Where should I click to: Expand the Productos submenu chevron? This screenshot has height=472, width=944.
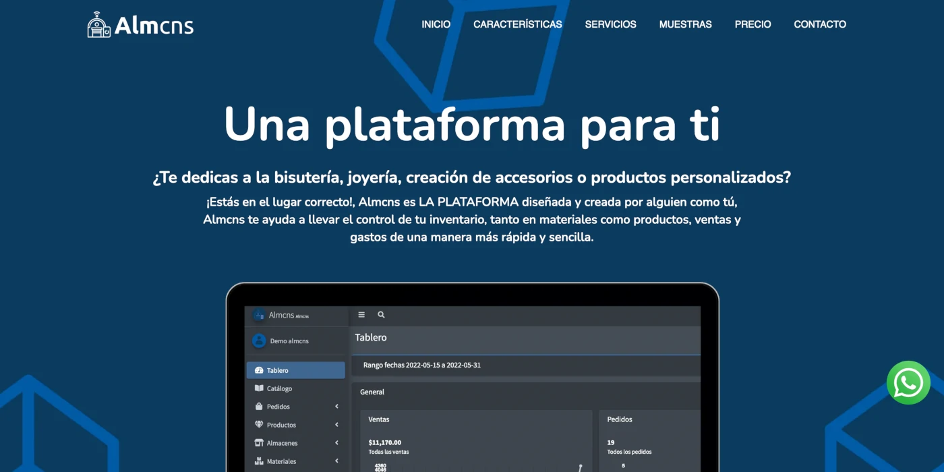[x=336, y=425]
